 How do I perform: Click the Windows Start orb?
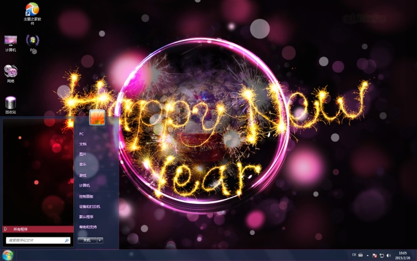(7, 255)
